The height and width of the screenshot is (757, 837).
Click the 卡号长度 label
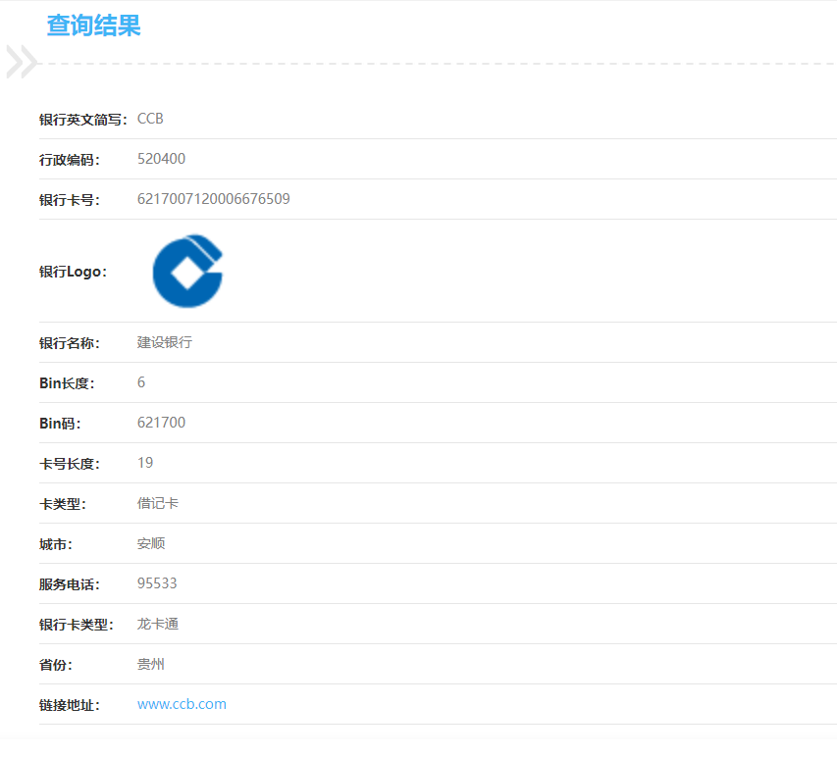(69, 464)
